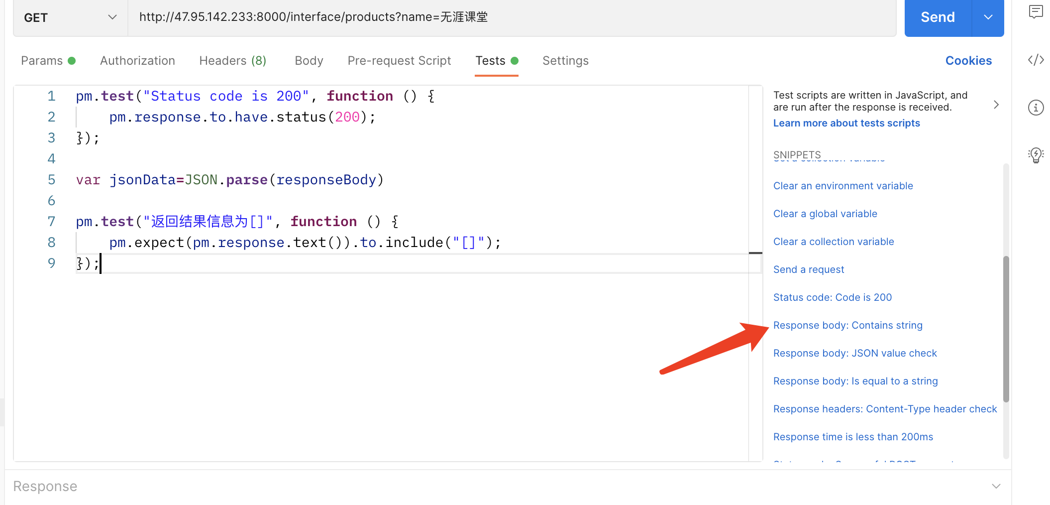Collapse the snippets help panel arrow

tap(996, 105)
